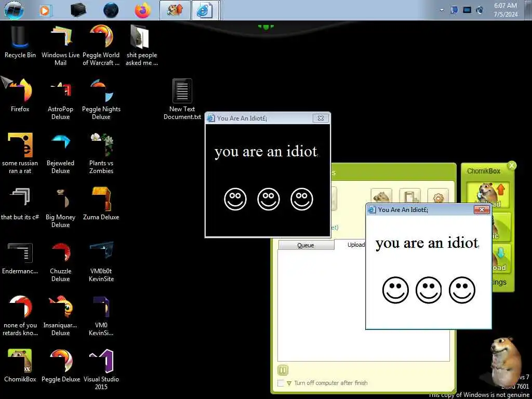The width and height of the screenshot is (532, 399).
Task: Open 'some russian ran a rat' icon
Action: pos(20,154)
